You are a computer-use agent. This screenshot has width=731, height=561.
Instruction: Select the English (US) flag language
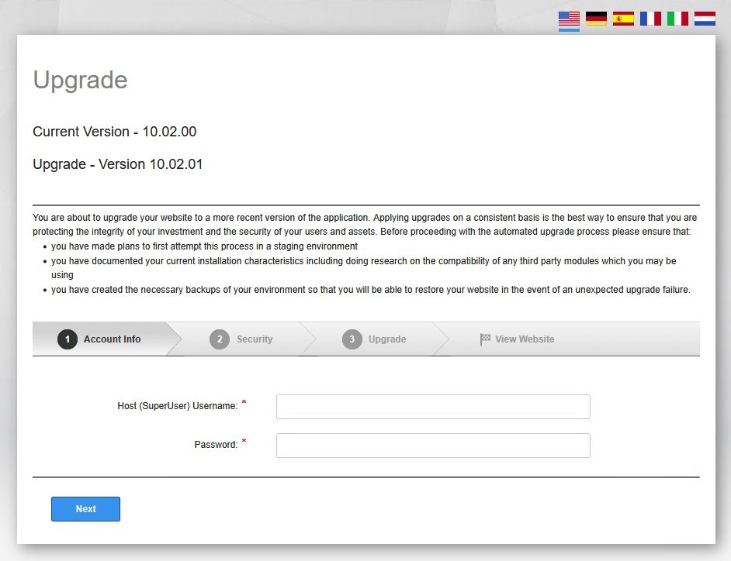click(569, 19)
